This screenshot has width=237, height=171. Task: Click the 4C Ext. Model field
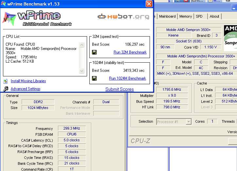tap(201, 68)
